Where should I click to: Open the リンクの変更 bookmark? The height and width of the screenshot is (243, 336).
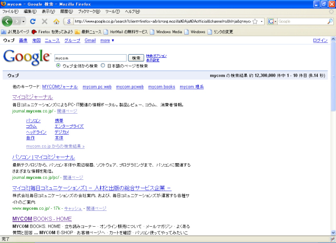(x=220, y=32)
